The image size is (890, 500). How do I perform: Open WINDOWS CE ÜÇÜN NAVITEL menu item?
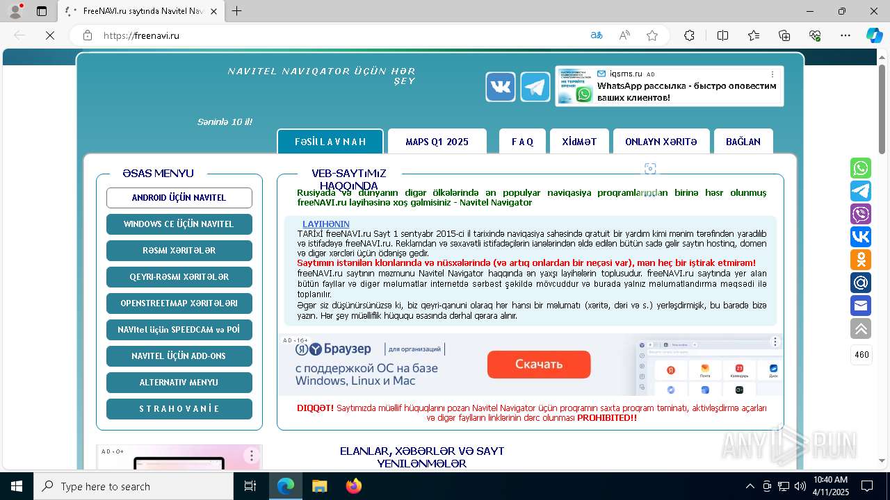(179, 224)
